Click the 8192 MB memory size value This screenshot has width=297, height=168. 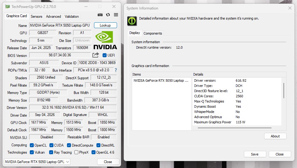[44, 100]
